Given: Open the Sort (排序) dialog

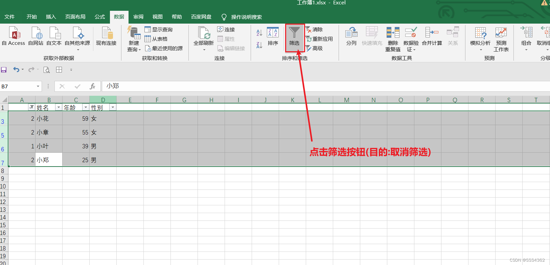Looking at the screenshot, I should (x=273, y=36).
